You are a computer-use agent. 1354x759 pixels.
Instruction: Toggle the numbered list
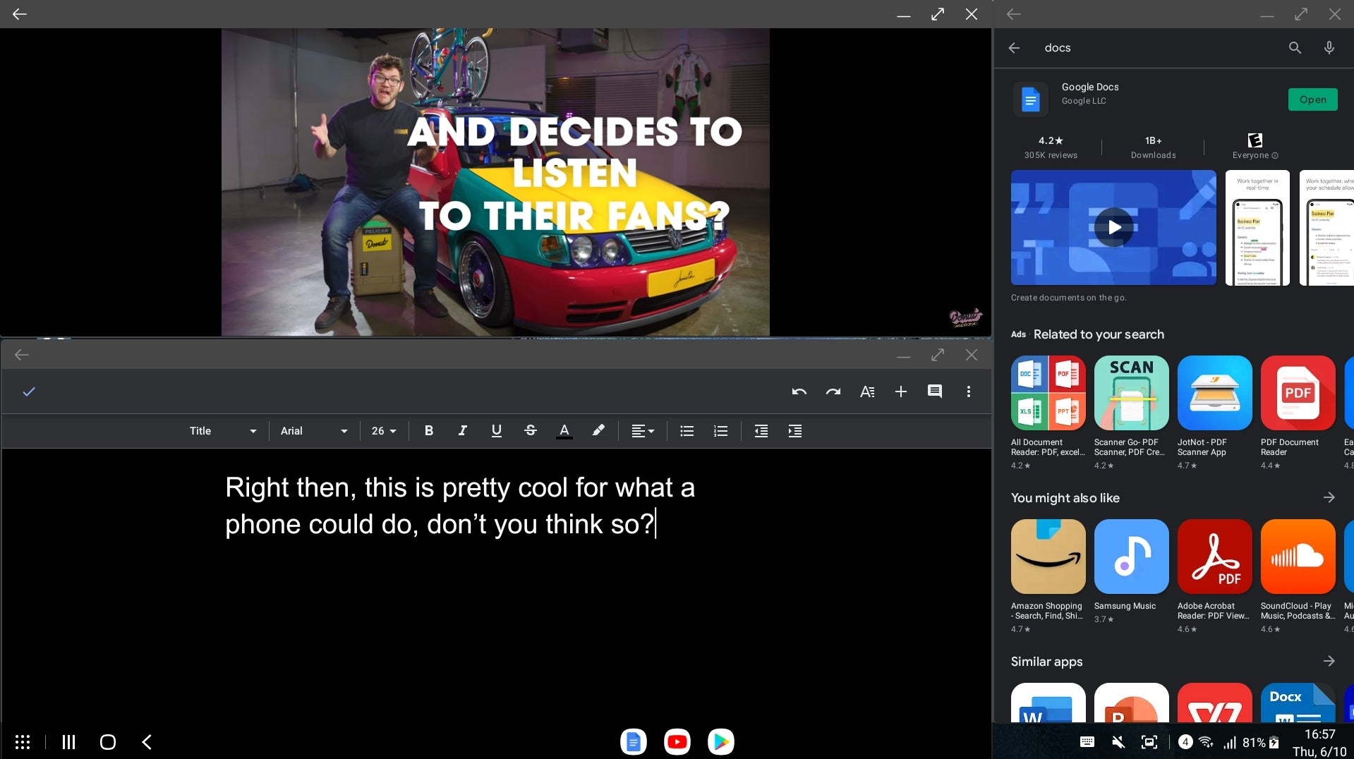click(720, 431)
